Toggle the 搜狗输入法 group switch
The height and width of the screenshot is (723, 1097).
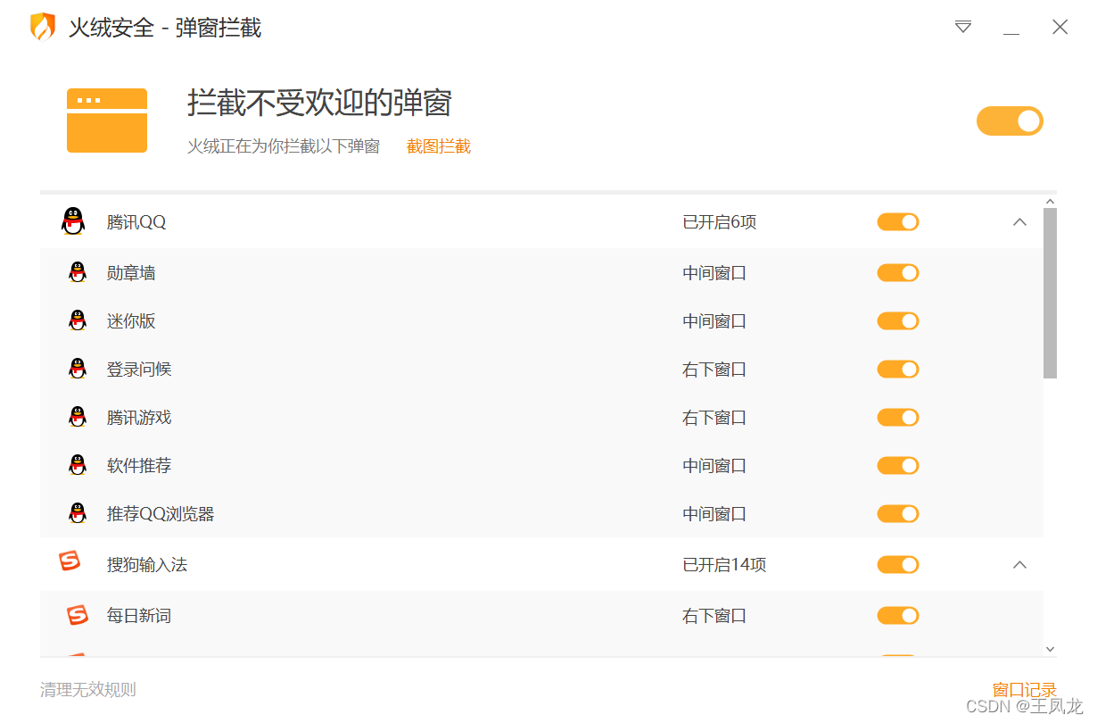(898, 565)
